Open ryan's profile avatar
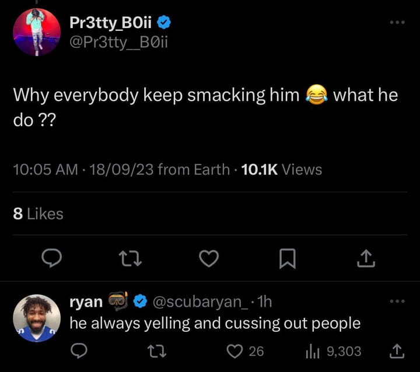The width and height of the screenshot is (420, 372). (37, 318)
